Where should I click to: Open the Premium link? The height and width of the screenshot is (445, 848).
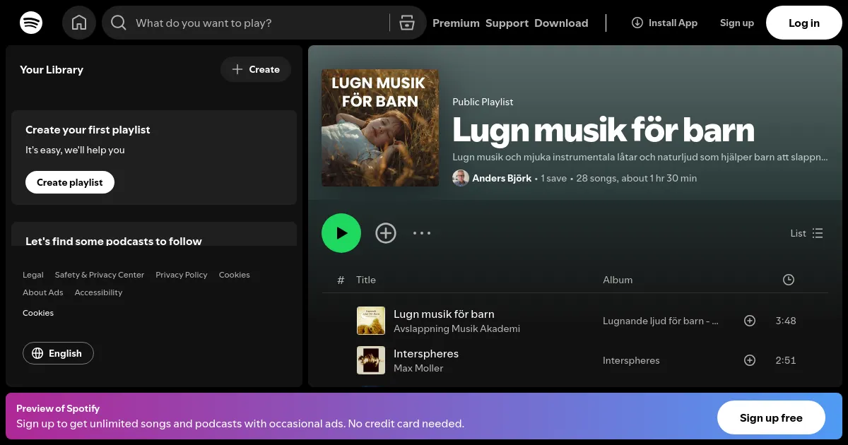coord(456,23)
